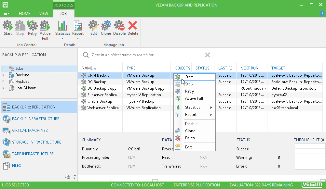The width and height of the screenshot is (326, 189).
Task: Go to the Tape Infrastructure view
Action: (x=33, y=154)
